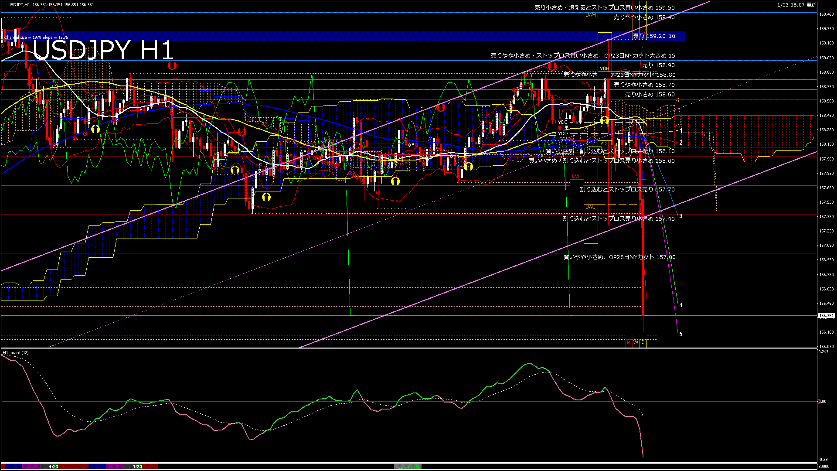Viewport: 837px width, 471px height.
Task: Select the LWL weekly low label
Action: [590, 207]
